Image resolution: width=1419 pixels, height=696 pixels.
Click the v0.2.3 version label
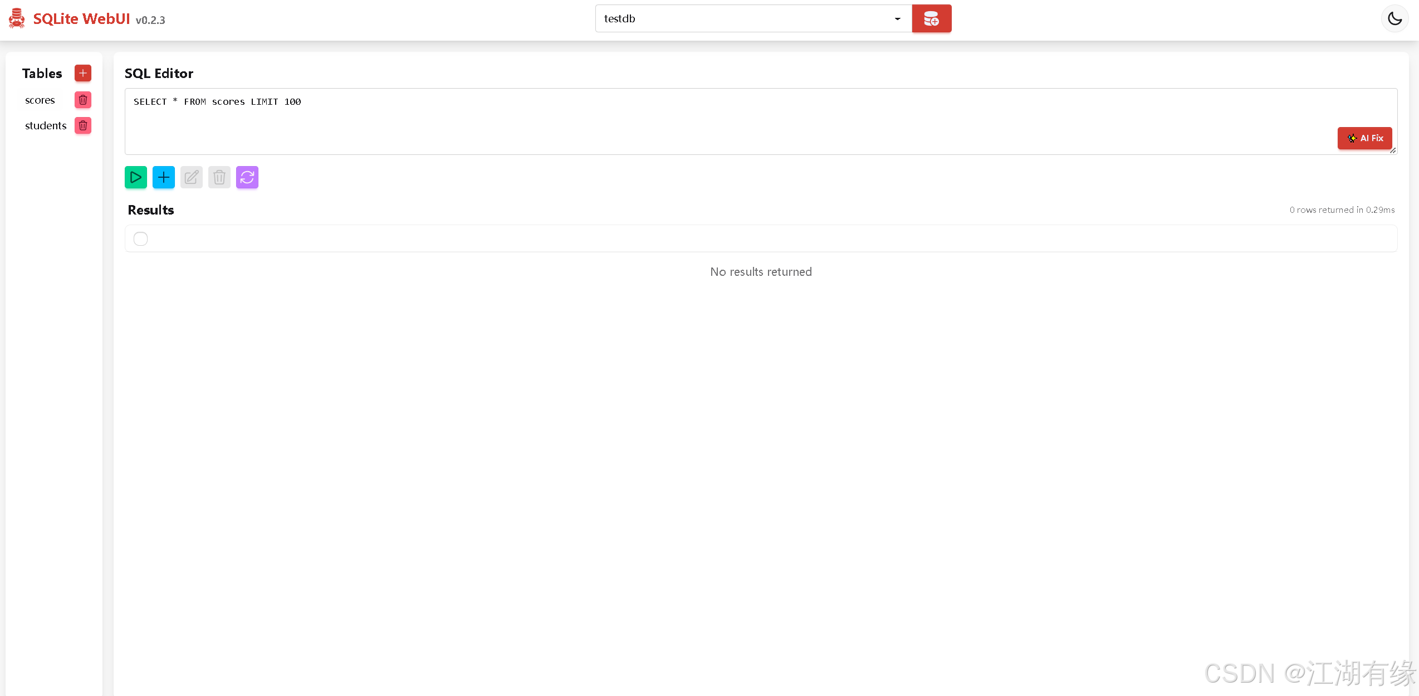(x=150, y=21)
